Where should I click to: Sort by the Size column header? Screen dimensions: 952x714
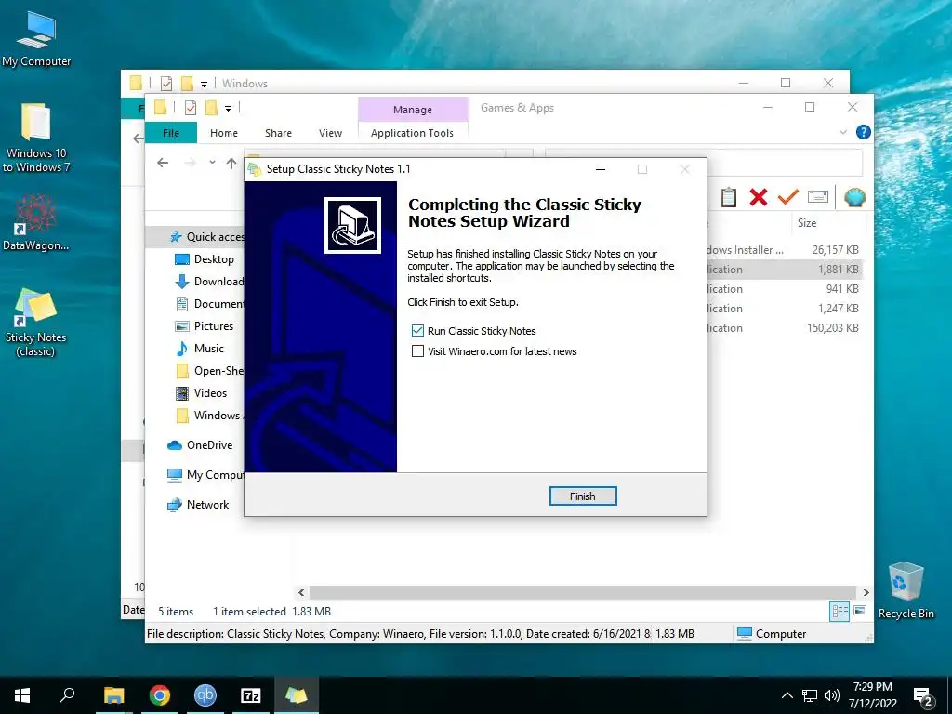[x=807, y=223]
